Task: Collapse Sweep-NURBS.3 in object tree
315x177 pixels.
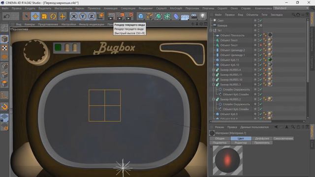Action: [x=214, y=85]
